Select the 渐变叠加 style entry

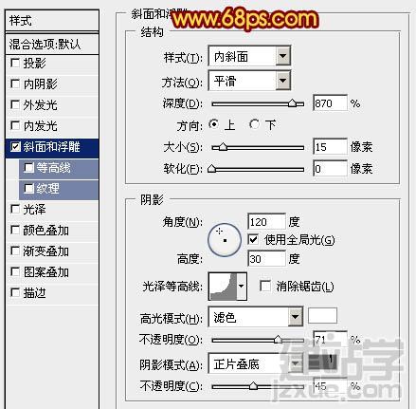pos(52,251)
